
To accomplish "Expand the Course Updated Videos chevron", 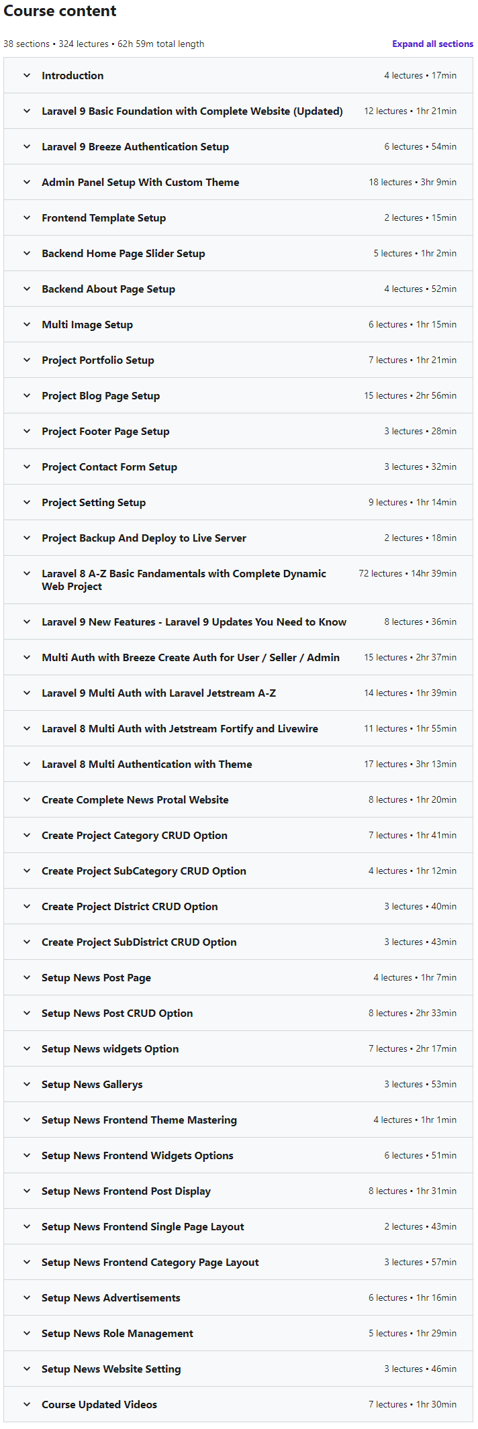I will [27, 1404].
